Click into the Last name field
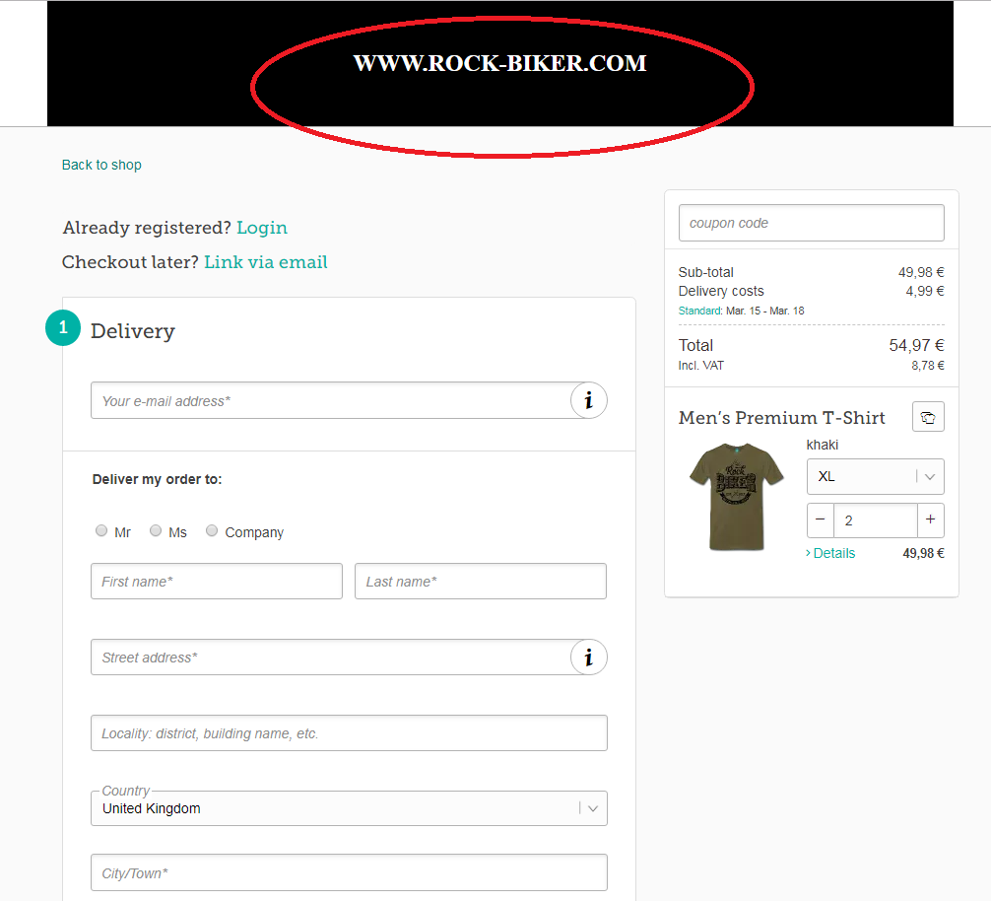This screenshot has height=901, width=991. pos(480,582)
